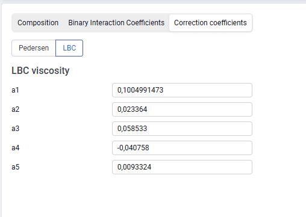Click the a2 label

[16, 109]
